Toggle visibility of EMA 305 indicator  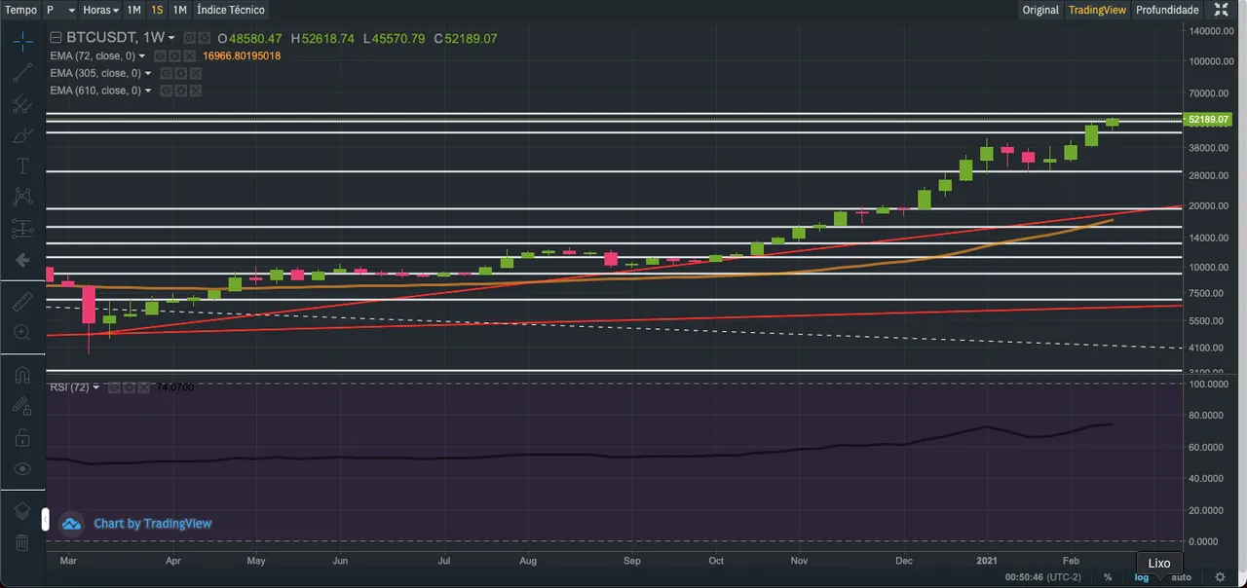tap(166, 73)
